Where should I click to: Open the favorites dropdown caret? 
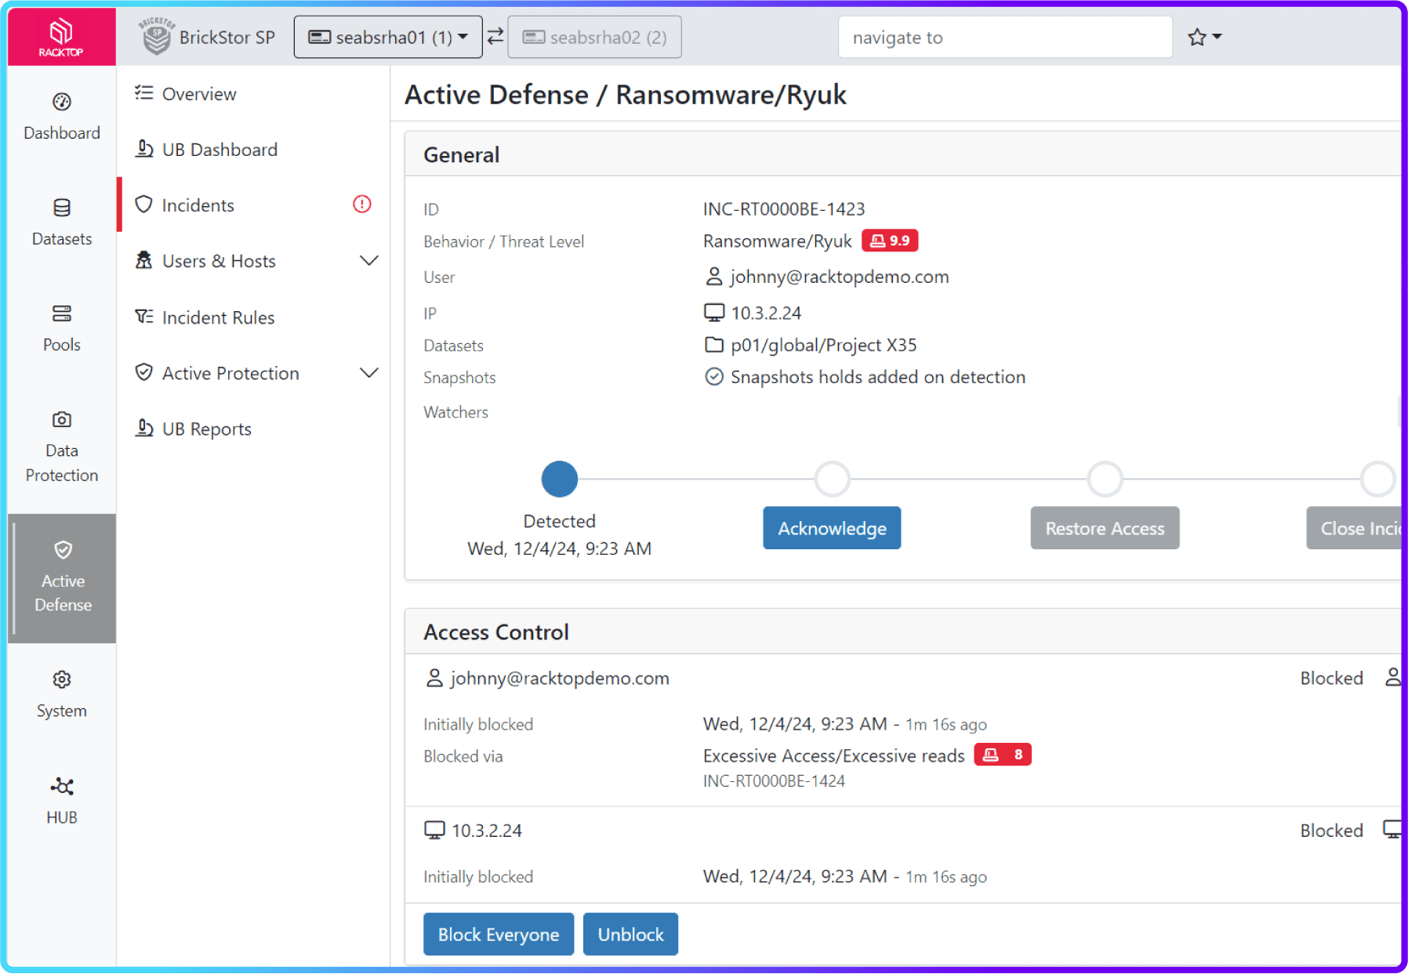click(x=1217, y=37)
